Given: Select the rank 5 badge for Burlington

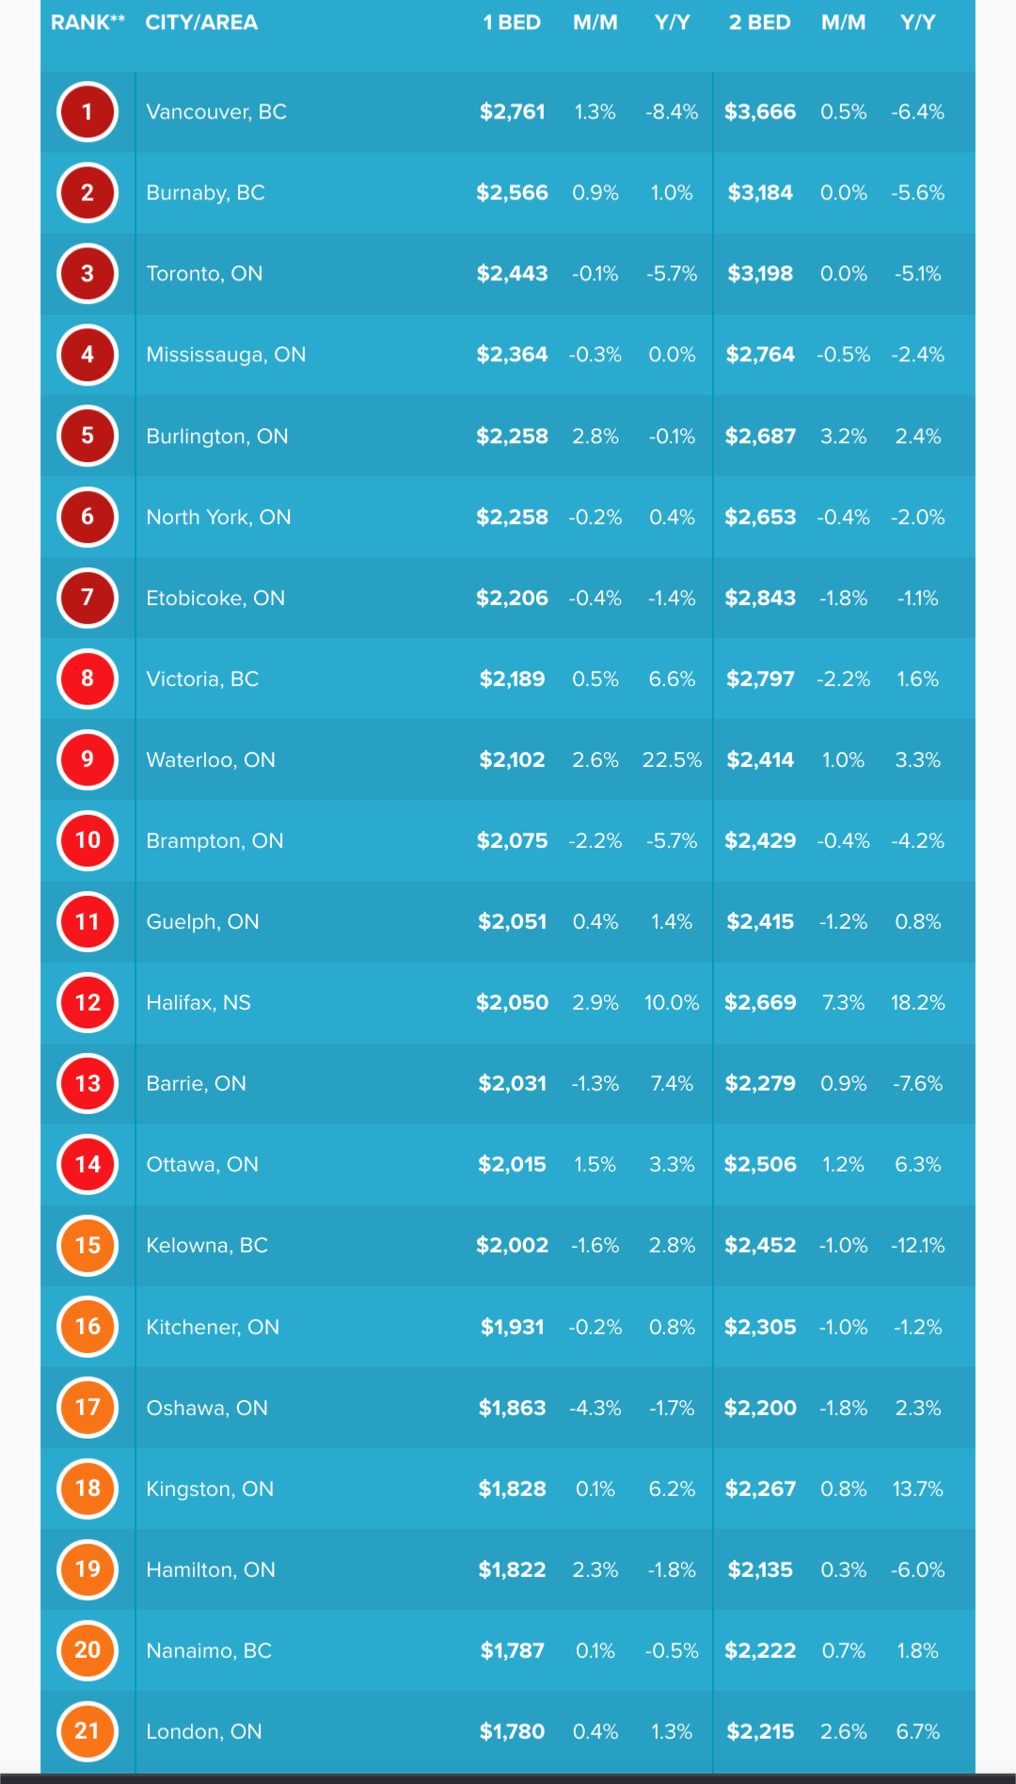Looking at the screenshot, I should click(x=87, y=436).
